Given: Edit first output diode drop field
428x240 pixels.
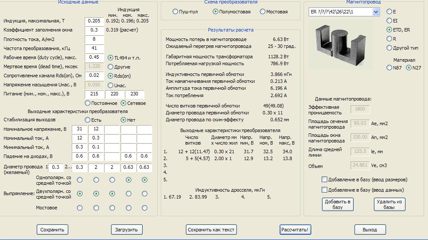Looking at the screenshot, I should click(80, 156).
